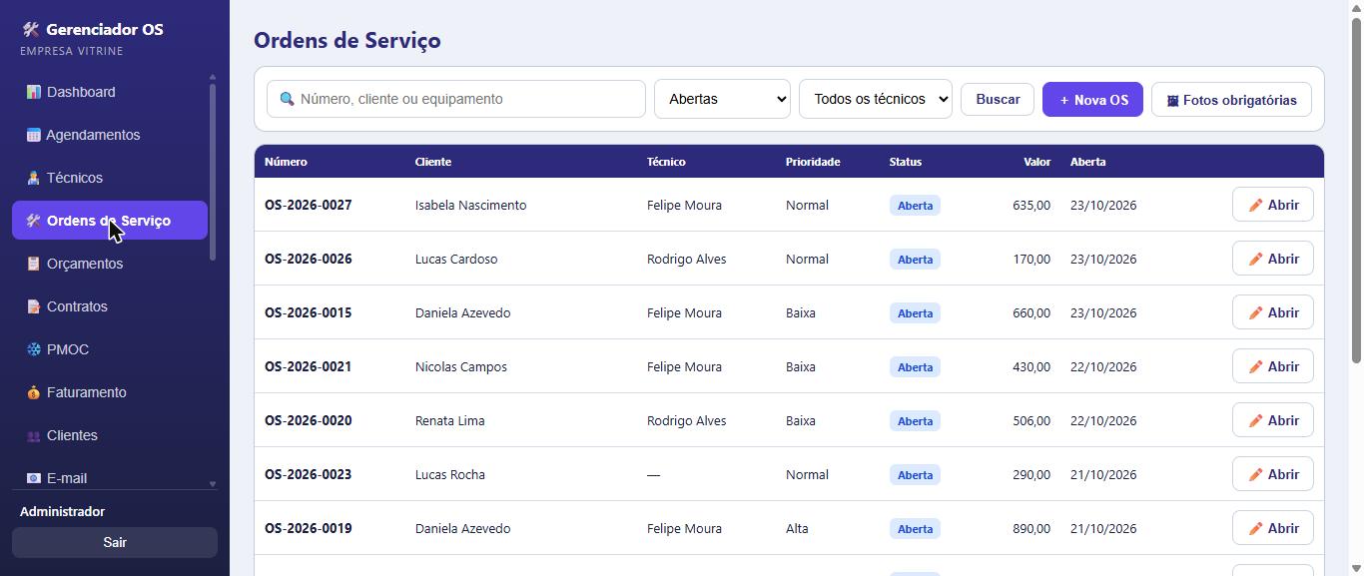The width and height of the screenshot is (1364, 576).
Task: Click the Clientes people icon
Action: [x=33, y=435]
